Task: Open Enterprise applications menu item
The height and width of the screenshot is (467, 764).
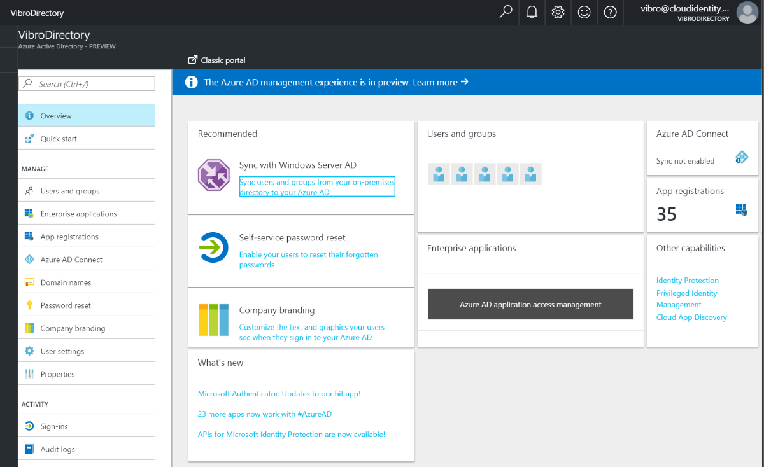Action: click(87, 214)
